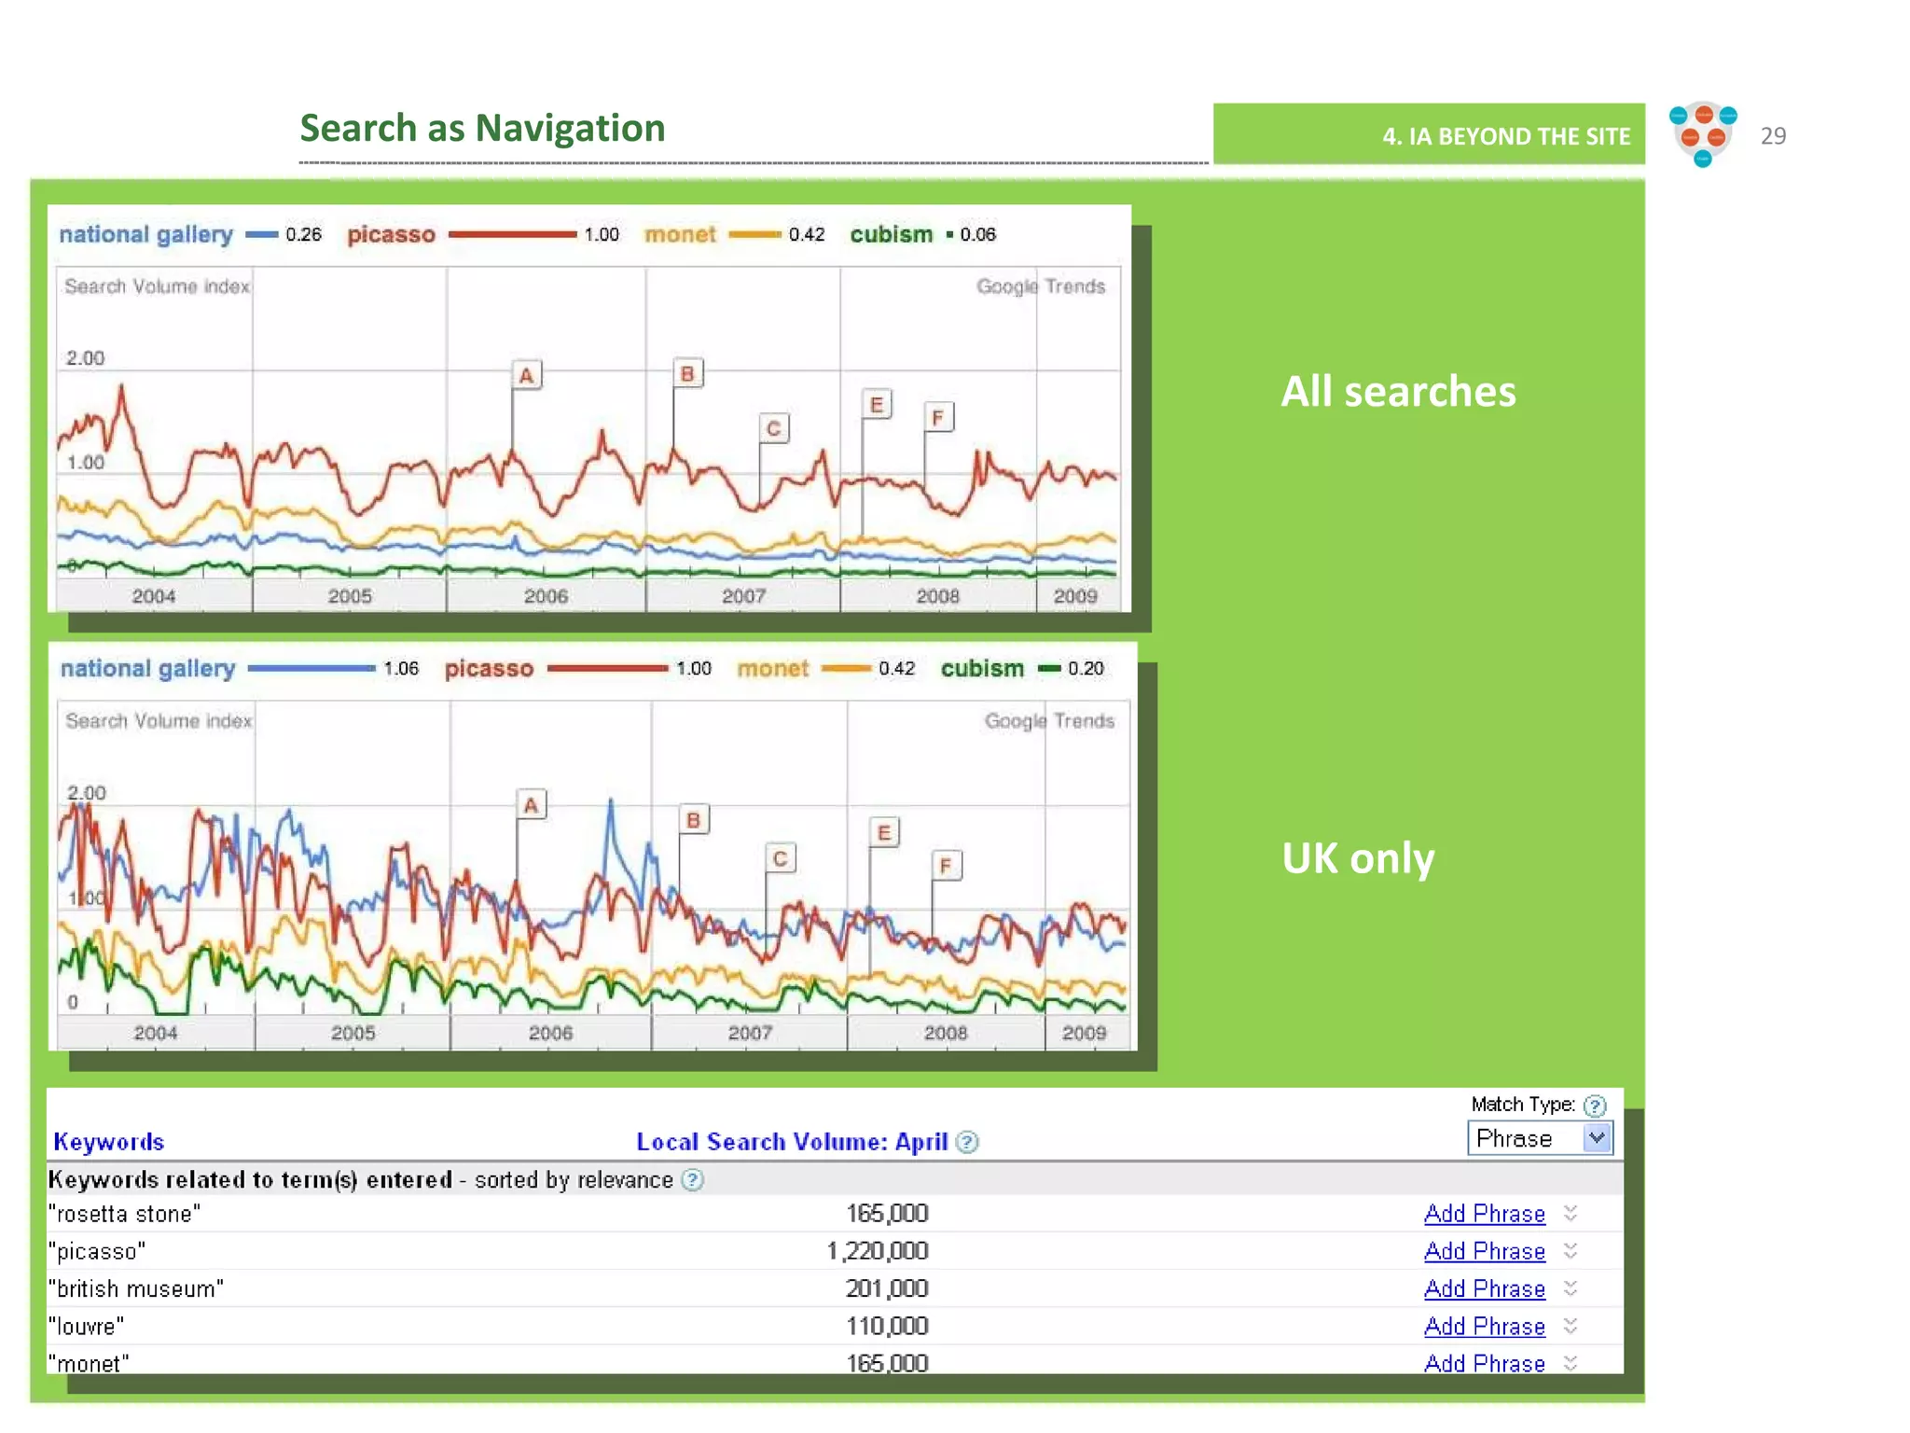Click marker C in the UK only chart
Viewport: 1910px width, 1433px height.
(x=781, y=858)
